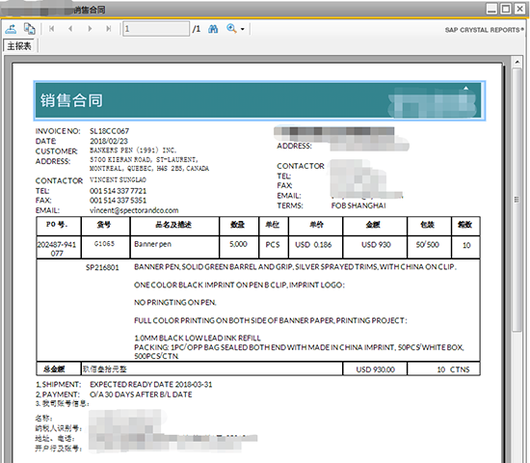This screenshot has height=463, width=530.
Task: Click invoice number SL18CC067
Action: 109,131
